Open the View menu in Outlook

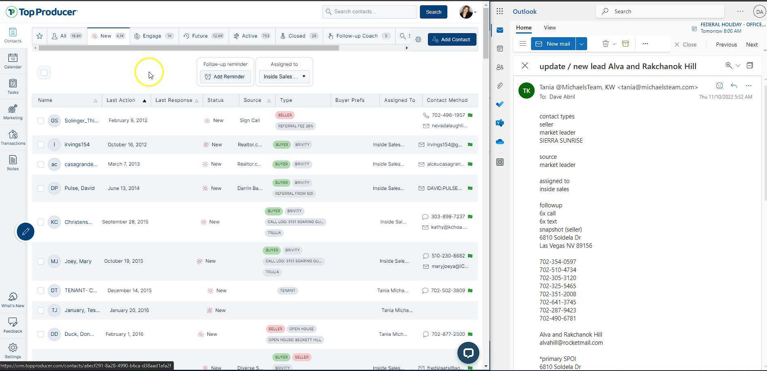549,27
